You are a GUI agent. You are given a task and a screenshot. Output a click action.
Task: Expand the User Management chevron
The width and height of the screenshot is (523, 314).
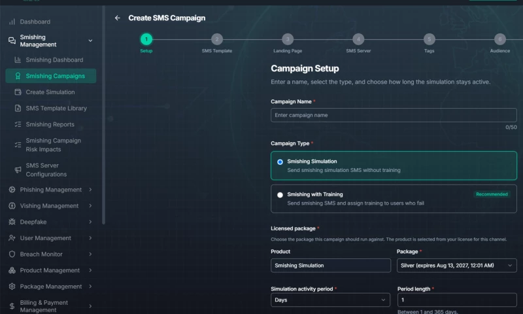[90, 238]
